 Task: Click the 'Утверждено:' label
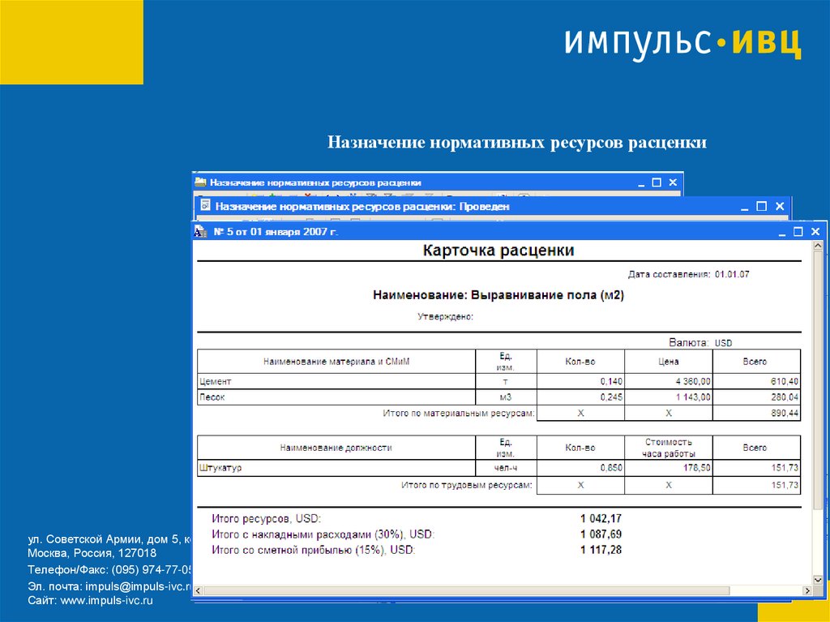point(445,317)
